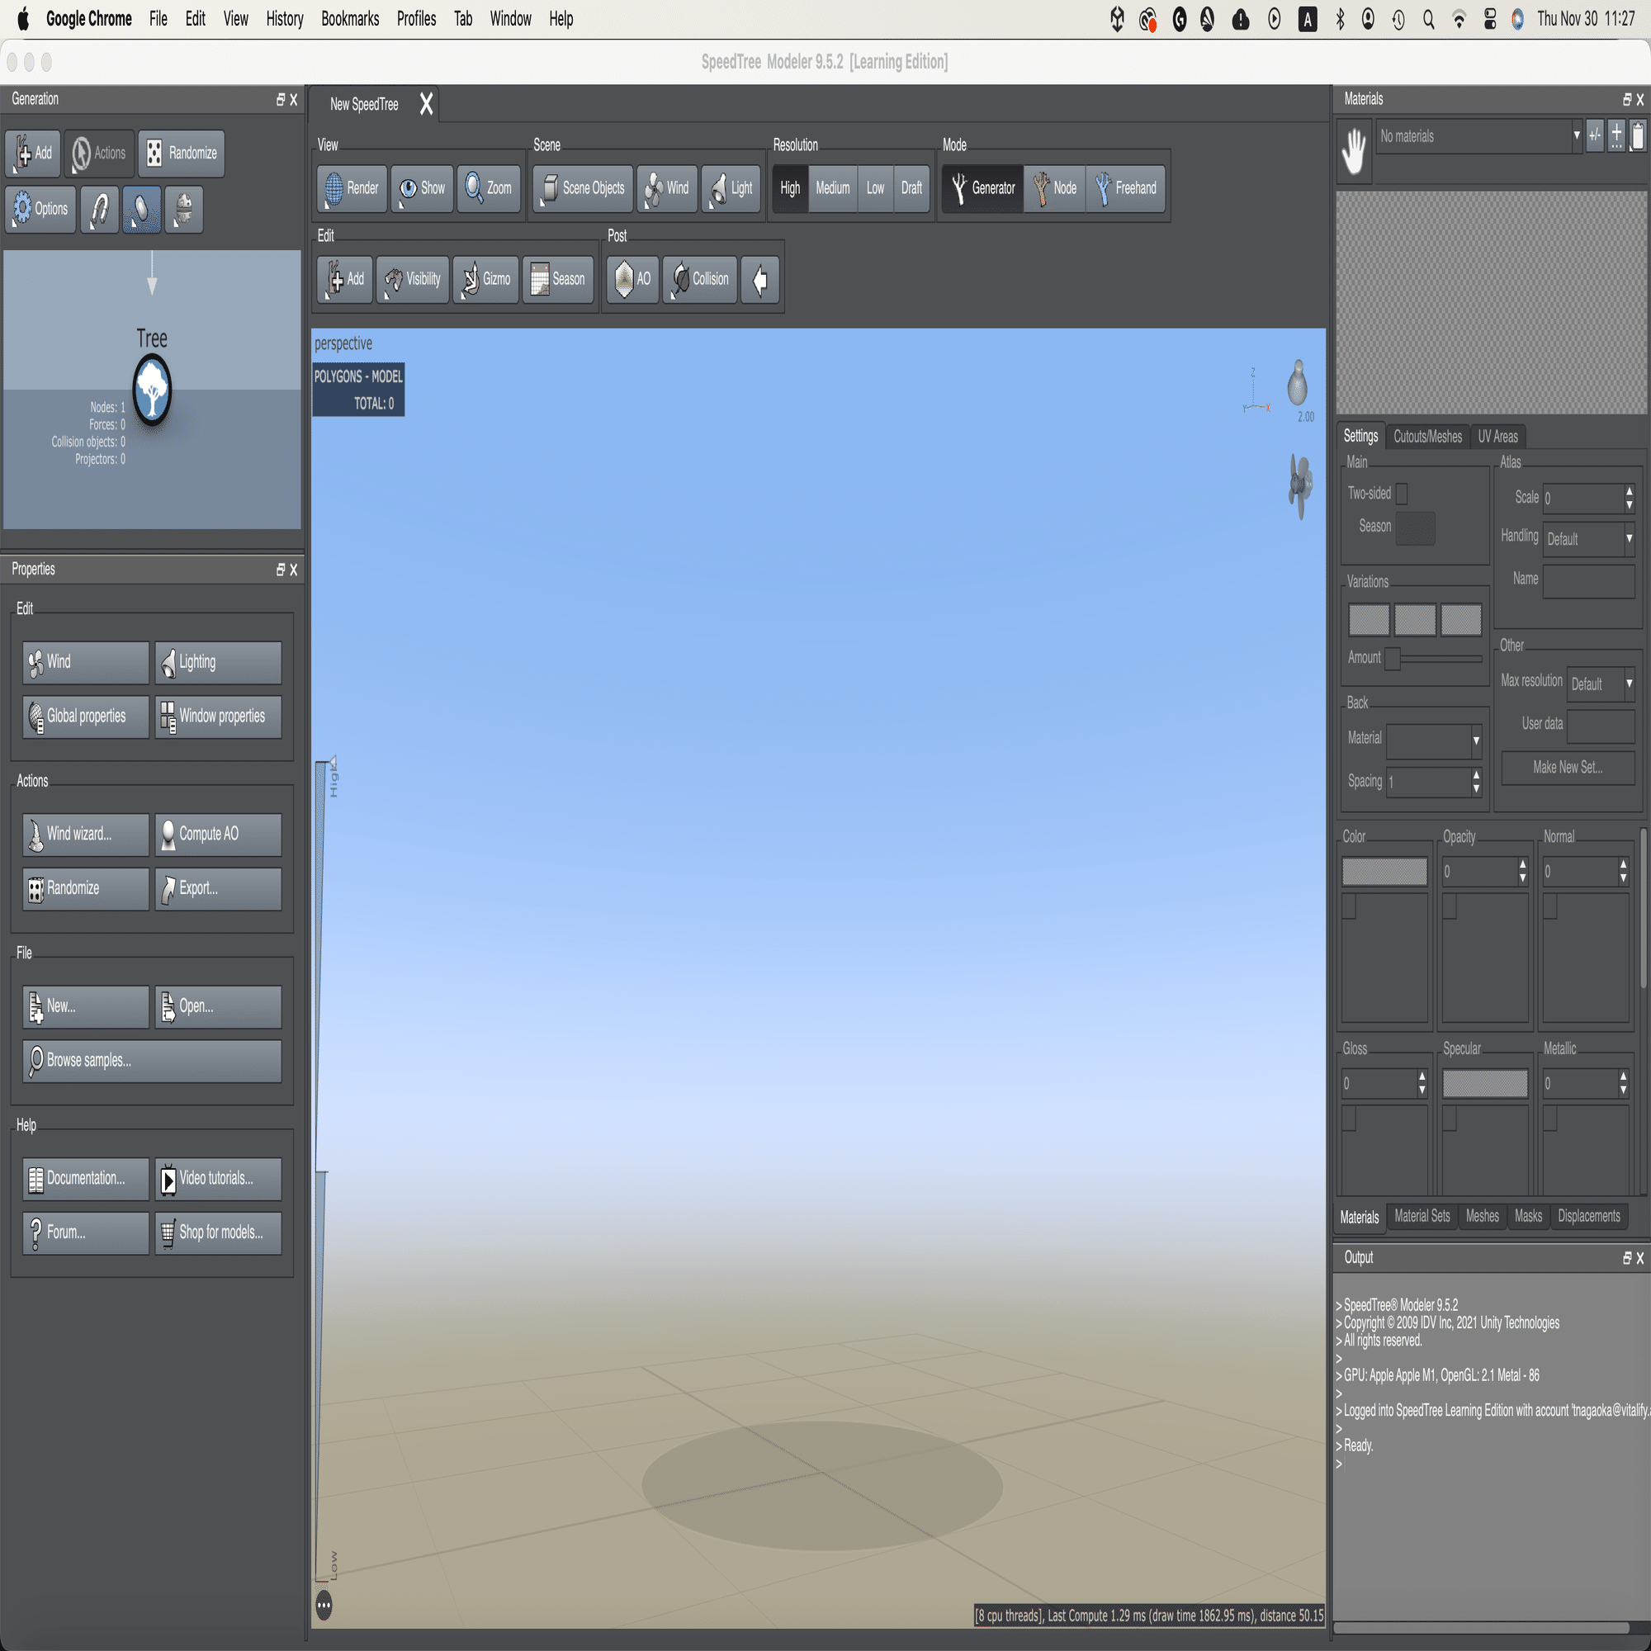The height and width of the screenshot is (1651, 1651).
Task: Switch resolution to Draft
Action: [911, 188]
